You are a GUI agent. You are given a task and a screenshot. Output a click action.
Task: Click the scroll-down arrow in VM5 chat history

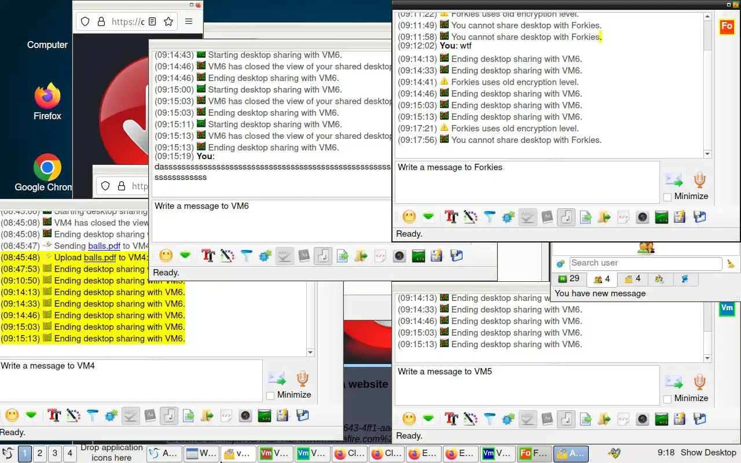(707, 358)
